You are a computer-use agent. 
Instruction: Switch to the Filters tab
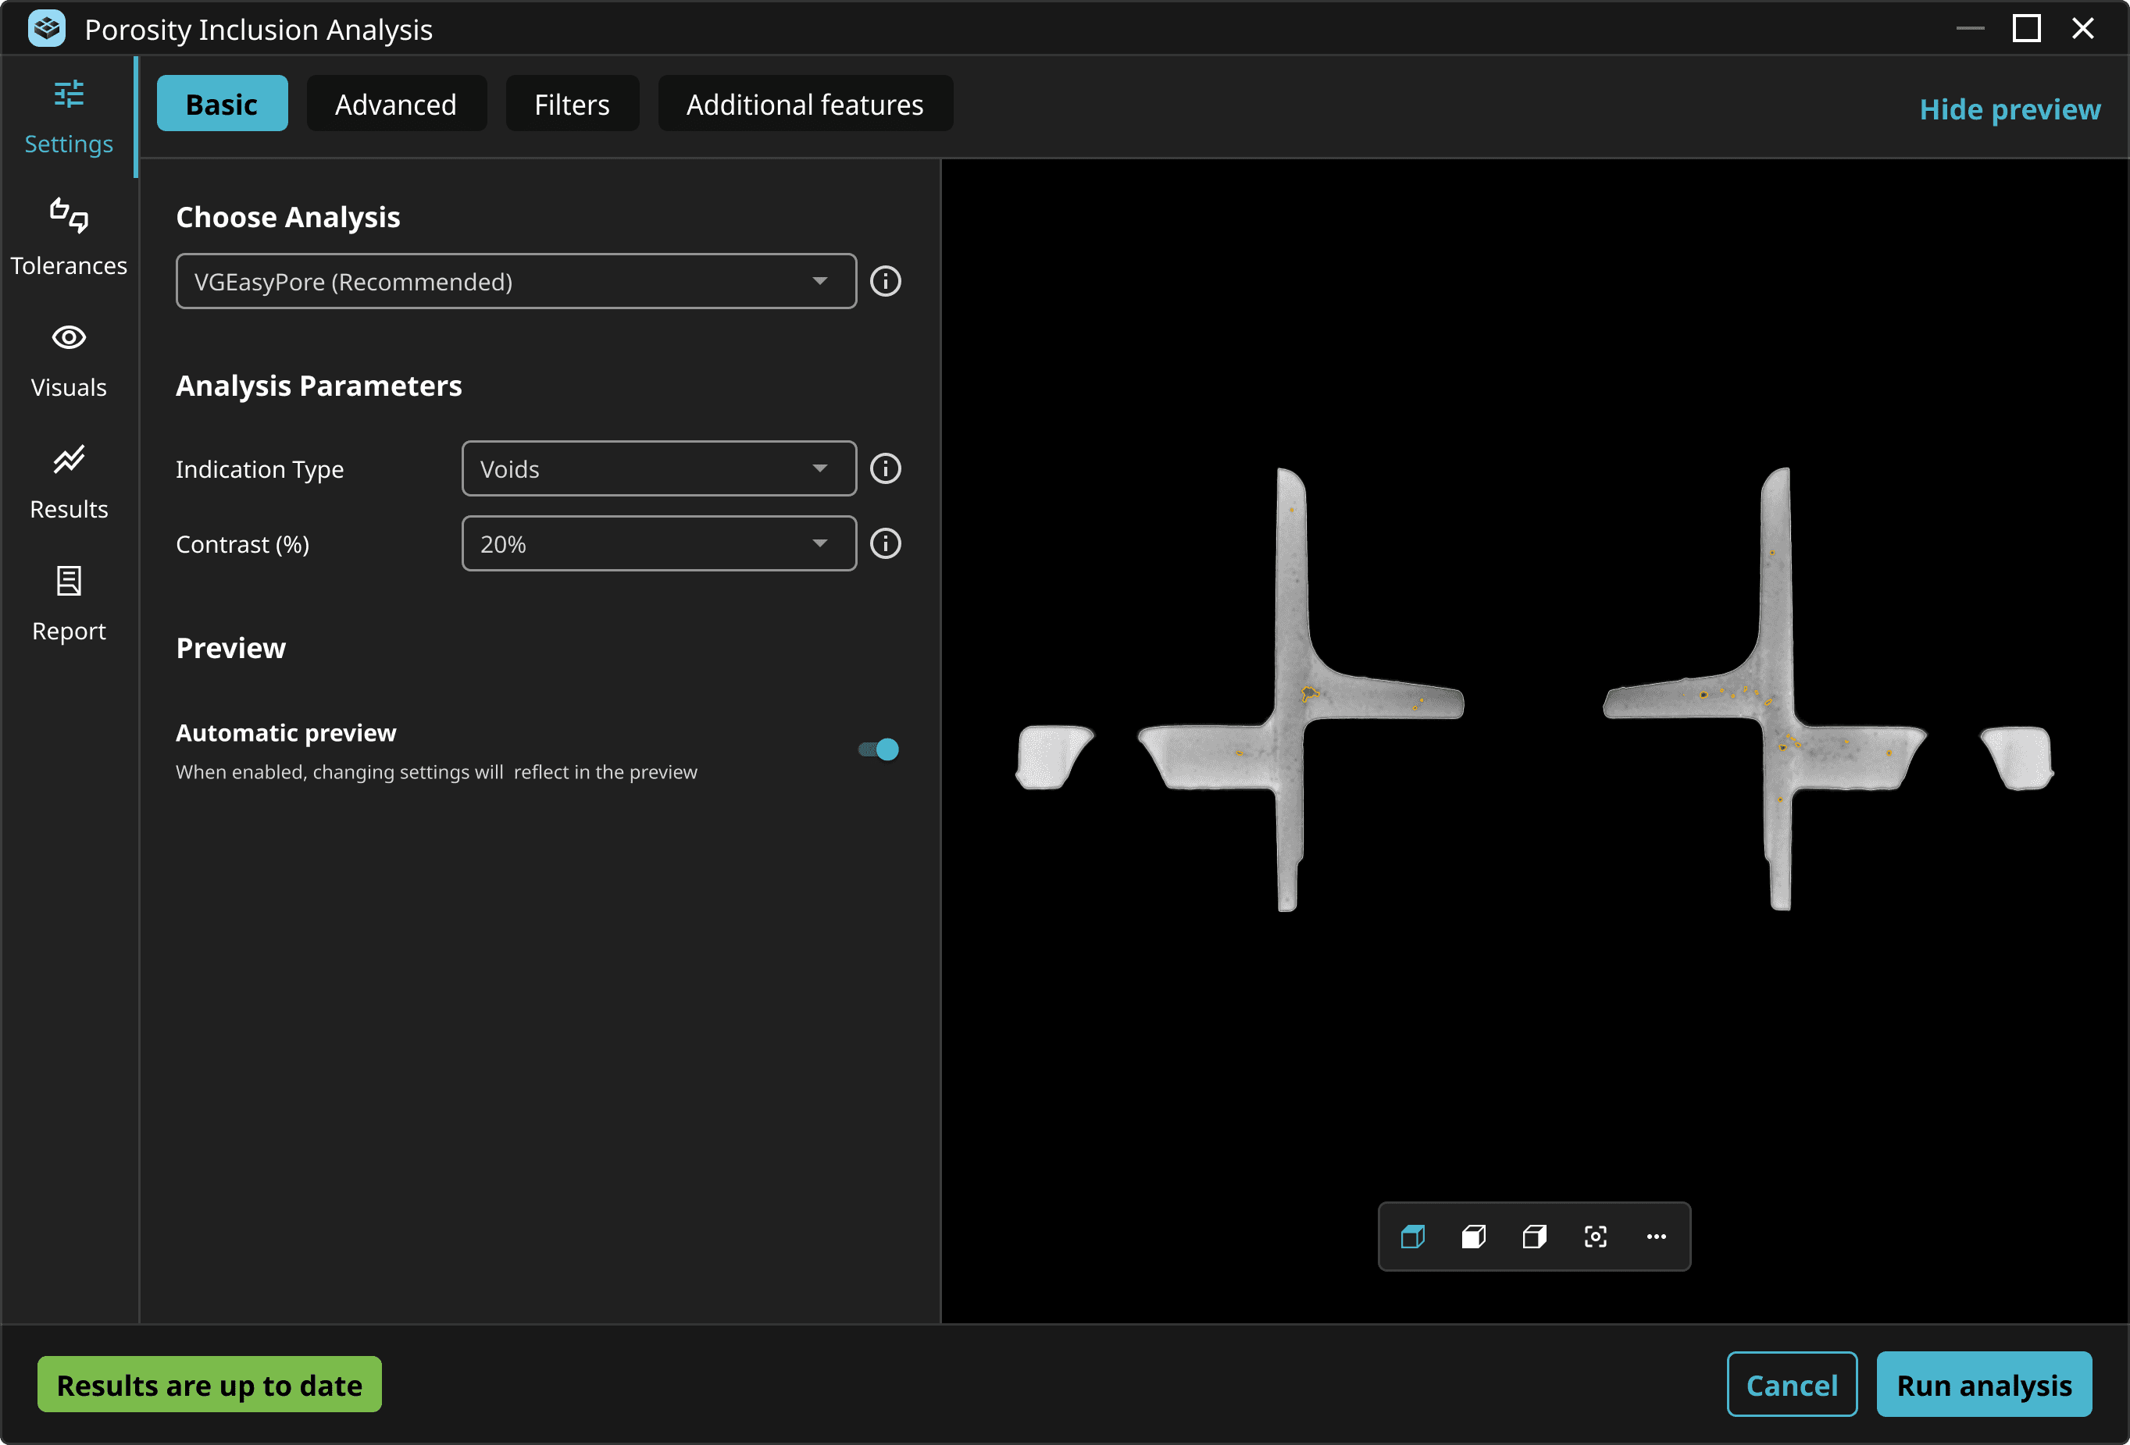572,105
